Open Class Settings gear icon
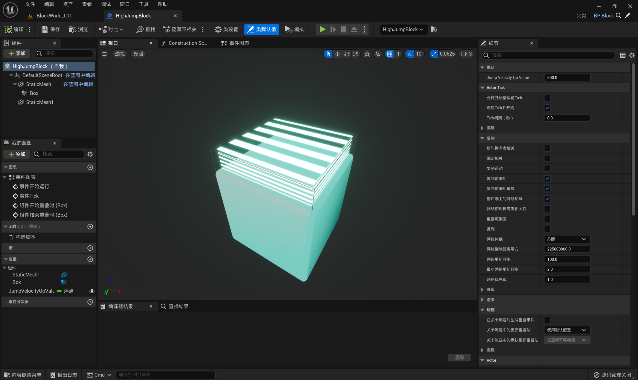The image size is (638, 380). tap(218, 29)
